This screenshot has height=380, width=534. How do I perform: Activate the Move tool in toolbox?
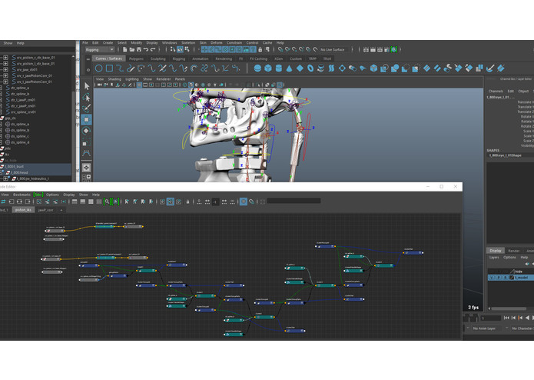pos(87,120)
